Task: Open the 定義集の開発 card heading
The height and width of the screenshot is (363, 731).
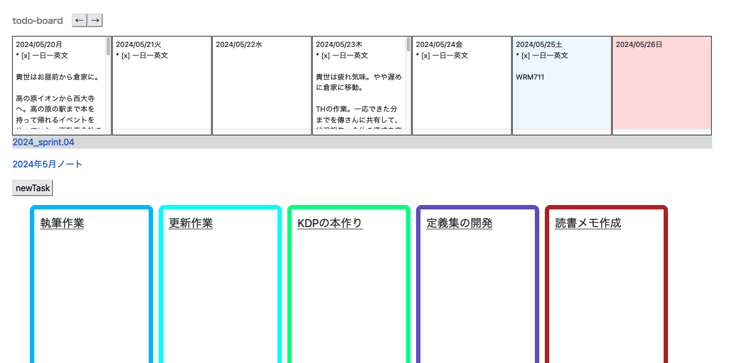Action: click(459, 223)
